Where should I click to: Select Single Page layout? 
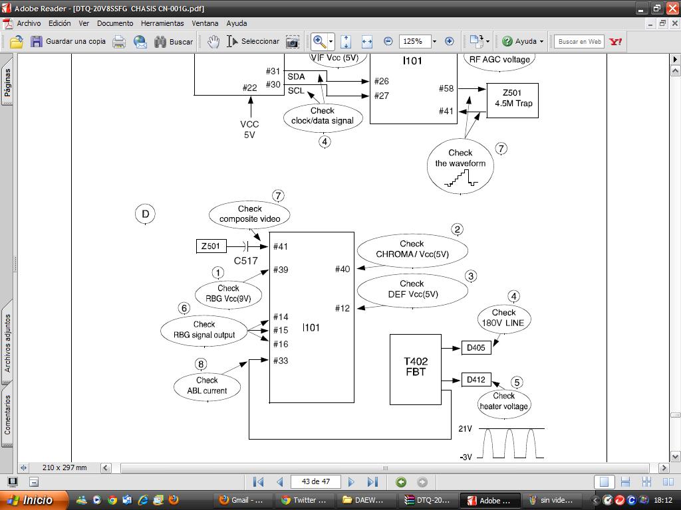[604, 482]
